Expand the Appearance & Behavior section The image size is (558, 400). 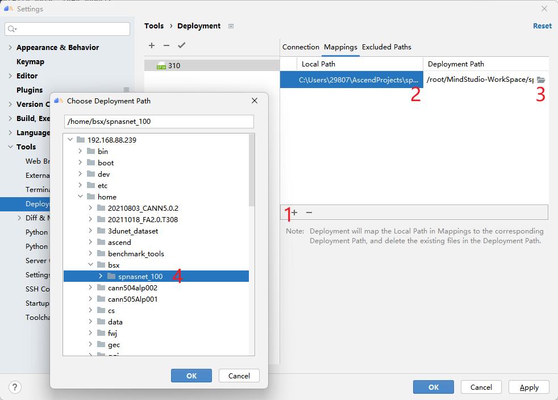point(10,48)
